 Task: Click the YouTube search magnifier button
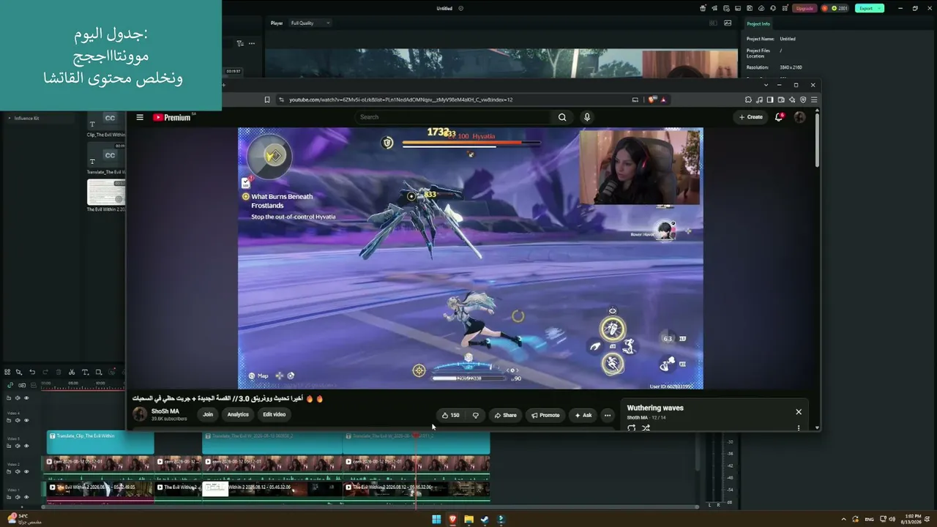(562, 117)
